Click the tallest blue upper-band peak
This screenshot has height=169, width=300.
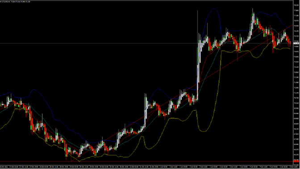coord(214,9)
